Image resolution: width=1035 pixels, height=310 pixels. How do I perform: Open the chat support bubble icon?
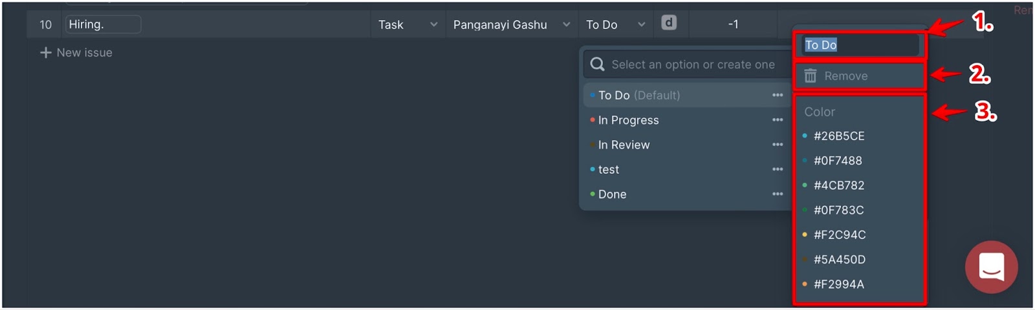click(x=991, y=267)
